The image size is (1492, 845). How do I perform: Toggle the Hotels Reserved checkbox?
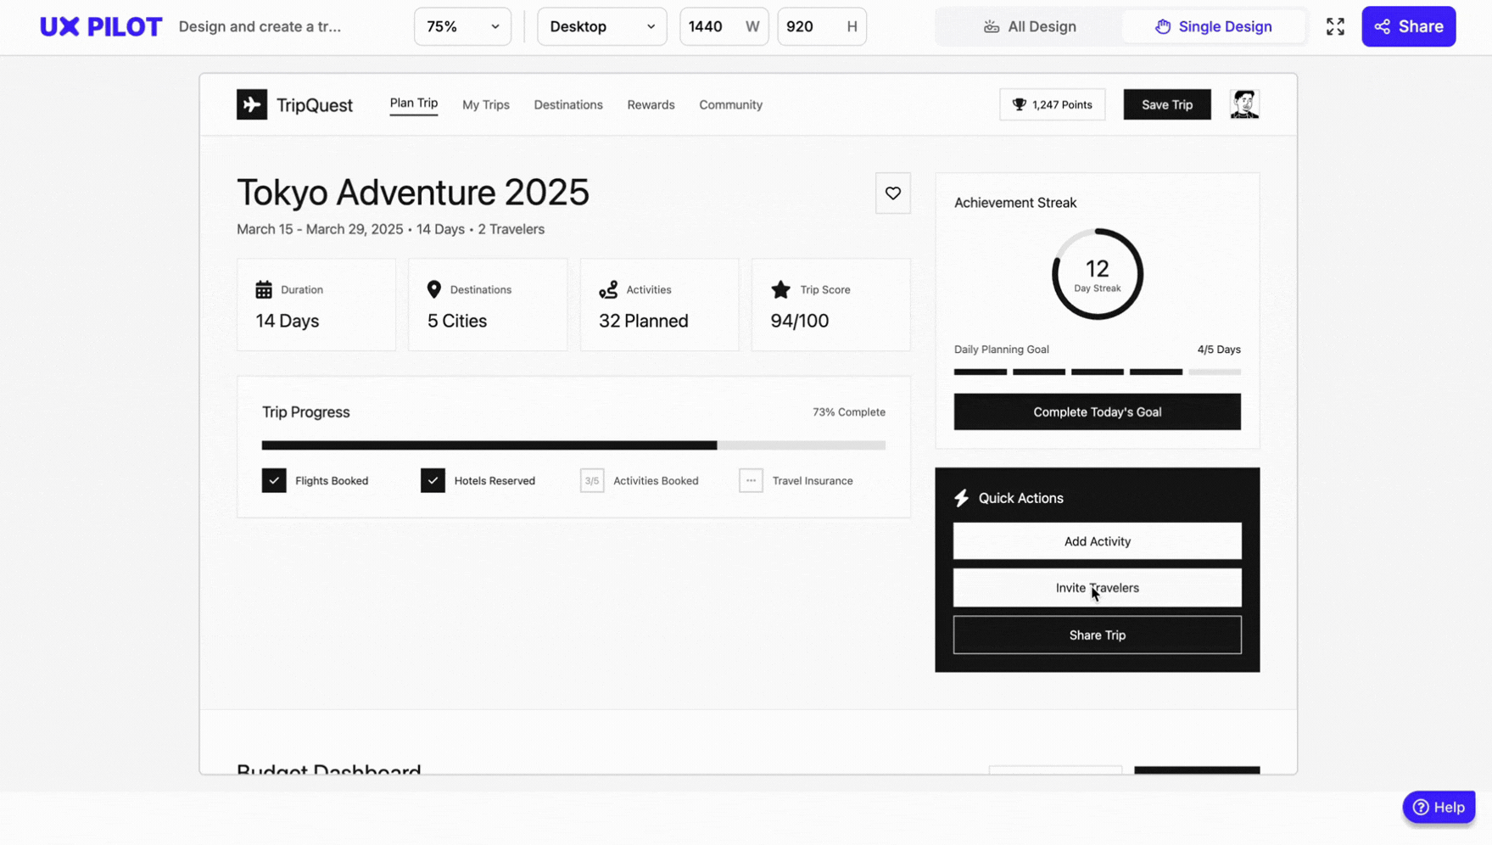click(x=433, y=480)
